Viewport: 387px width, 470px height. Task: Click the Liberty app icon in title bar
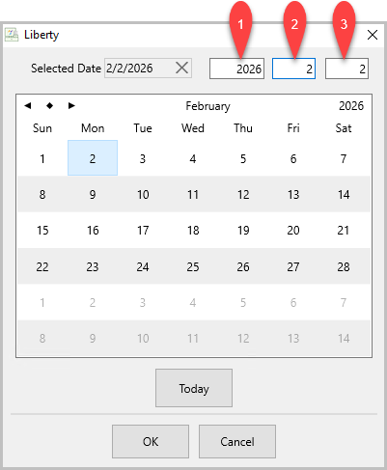click(12, 35)
